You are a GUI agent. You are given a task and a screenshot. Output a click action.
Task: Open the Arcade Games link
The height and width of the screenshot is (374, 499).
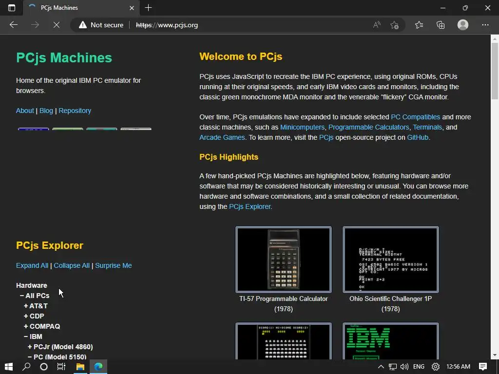pos(222,137)
